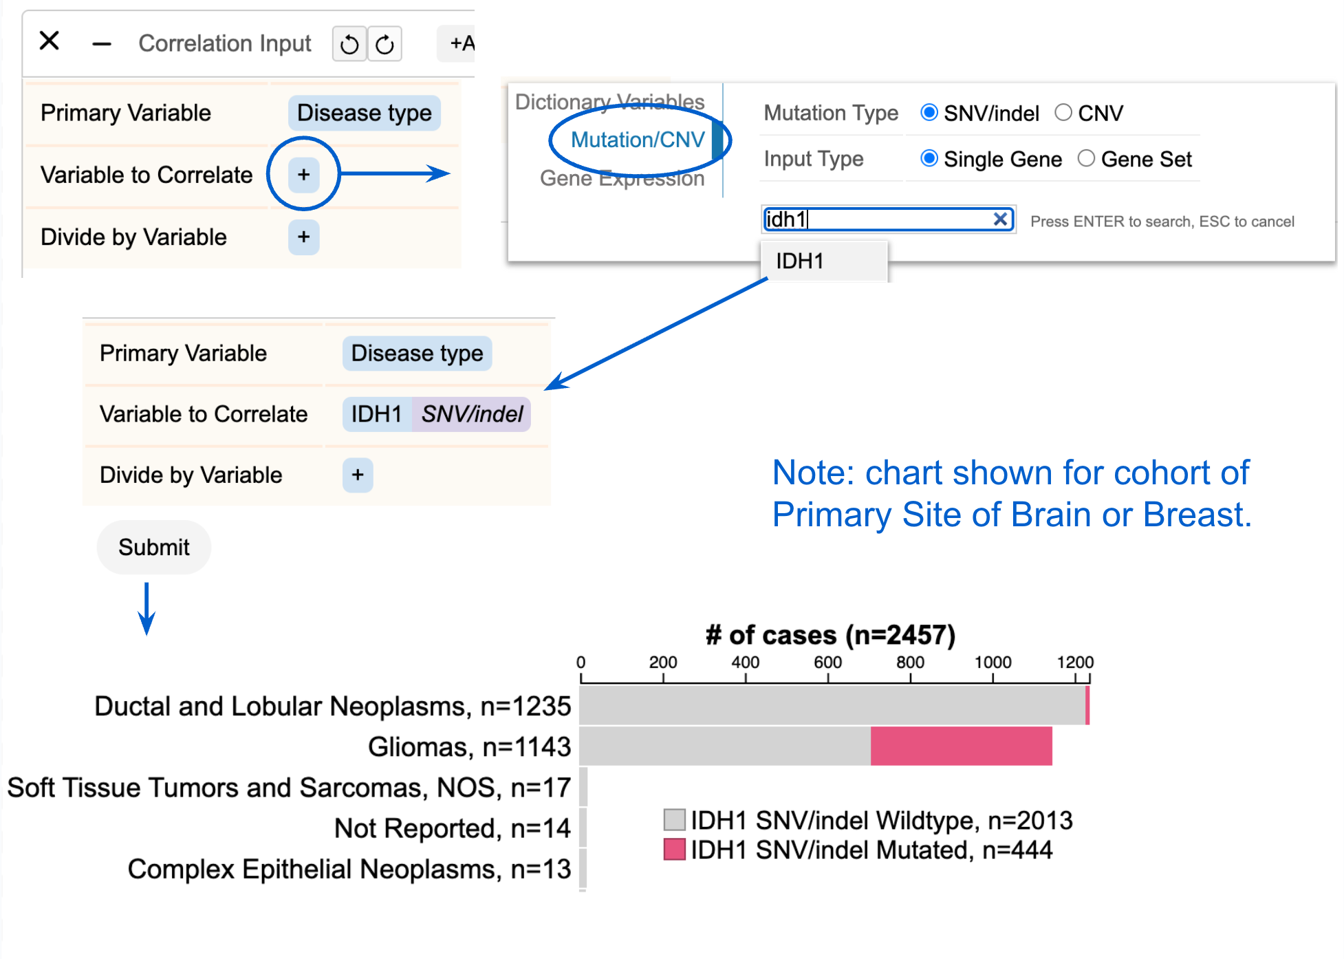Choose Gene Set input type
This screenshot has width=1344, height=959.
coord(1086,159)
